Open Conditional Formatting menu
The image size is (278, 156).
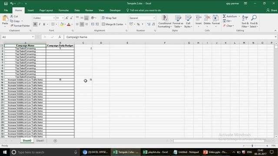pos(165,21)
